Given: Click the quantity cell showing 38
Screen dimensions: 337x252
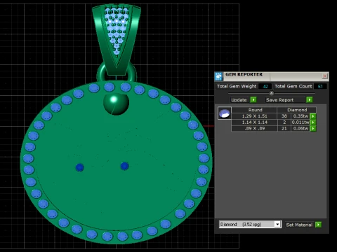Looking at the screenshot, I should (x=284, y=116).
